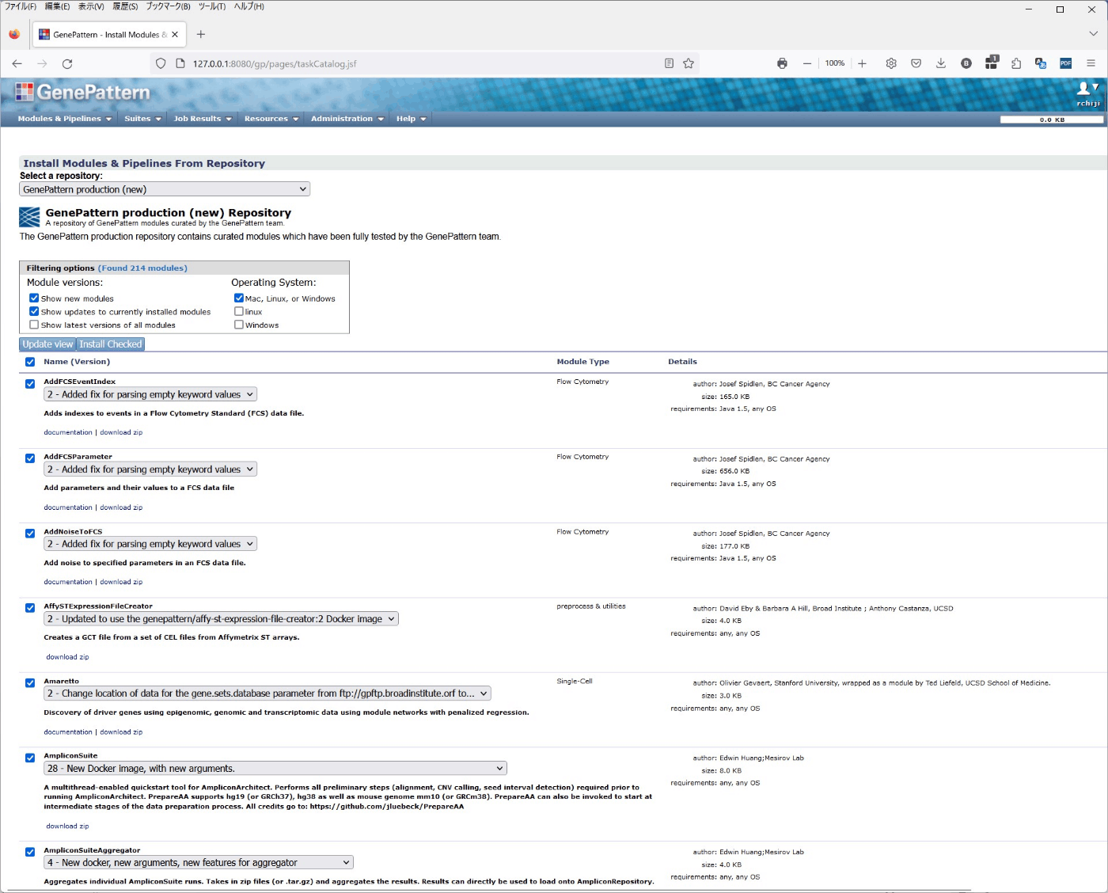Screen dimensions: 1108x893
Task: Click download zip for AffySTExpressionFileCreator
Action: (x=67, y=657)
